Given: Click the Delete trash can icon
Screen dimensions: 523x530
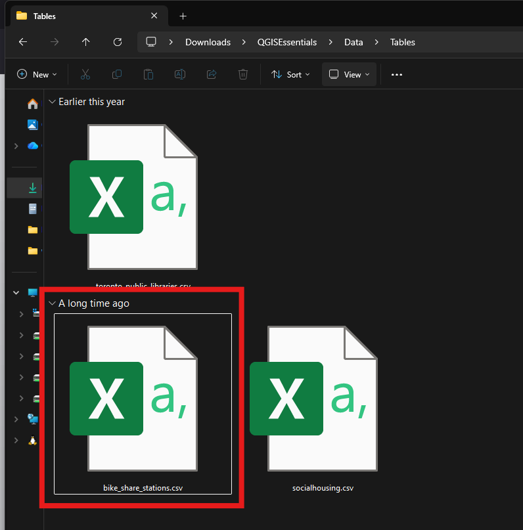Looking at the screenshot, I should pyautogui.click(x=243, y=74).
